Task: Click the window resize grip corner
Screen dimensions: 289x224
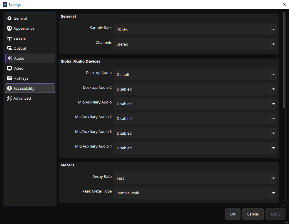Action: tap(287, 222)
